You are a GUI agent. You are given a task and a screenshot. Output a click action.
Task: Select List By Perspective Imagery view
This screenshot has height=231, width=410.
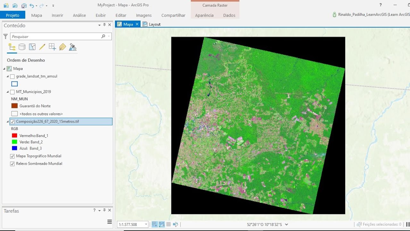pyautogui.click(x=73, y=47)
